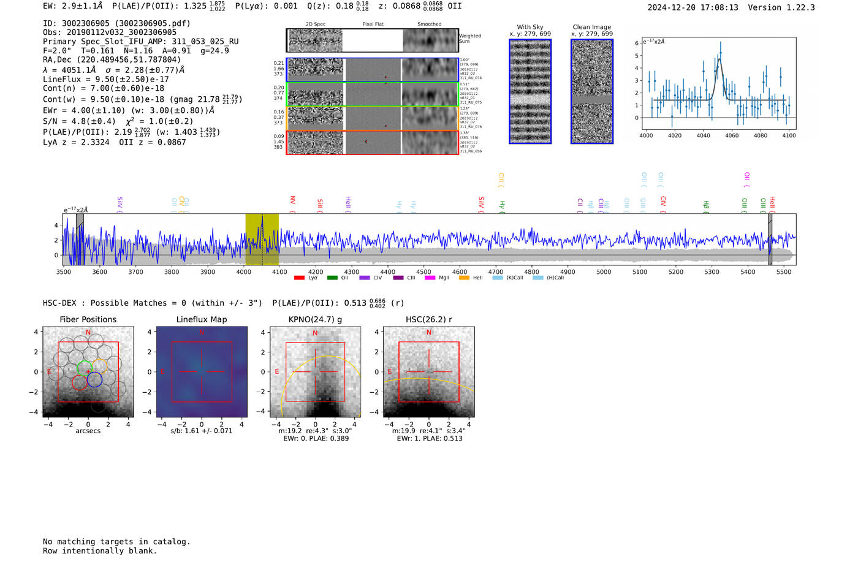
Task: Click 'No matching targets in catalog.' text
Action: pos(116,542)
